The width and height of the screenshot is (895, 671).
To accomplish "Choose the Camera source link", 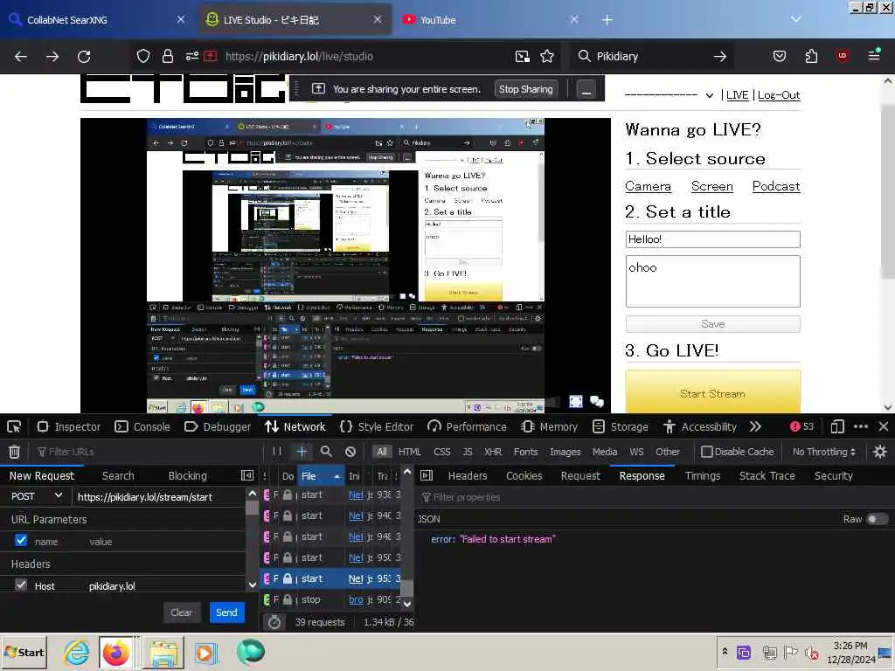I will click(x=648, y=187).
